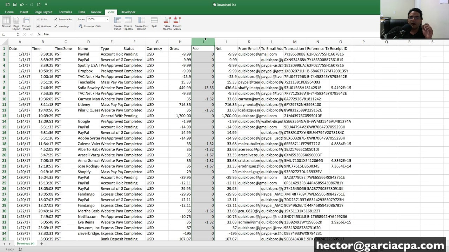
Task: Click the Teachable name cell
Action: tap(88, 82)
